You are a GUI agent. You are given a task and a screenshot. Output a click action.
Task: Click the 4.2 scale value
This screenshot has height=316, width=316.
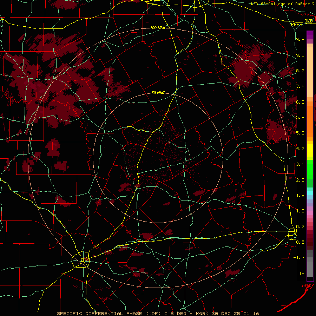coord(300,149)
